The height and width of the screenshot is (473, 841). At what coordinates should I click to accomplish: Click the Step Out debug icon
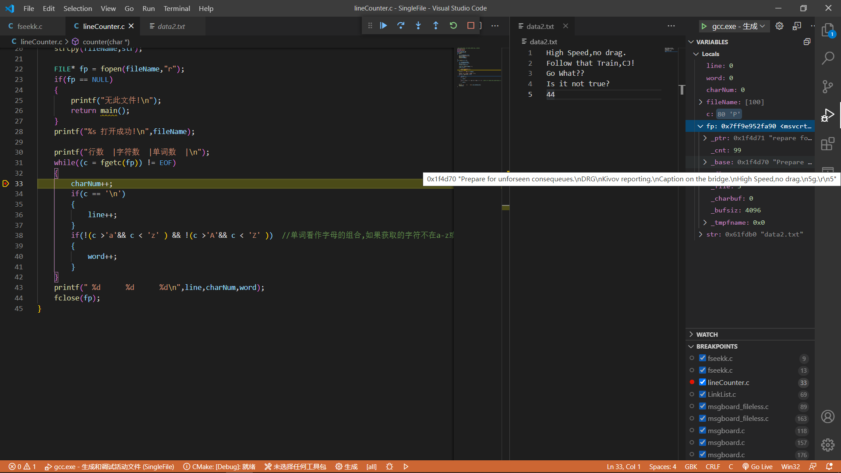[x=436, y=26]
